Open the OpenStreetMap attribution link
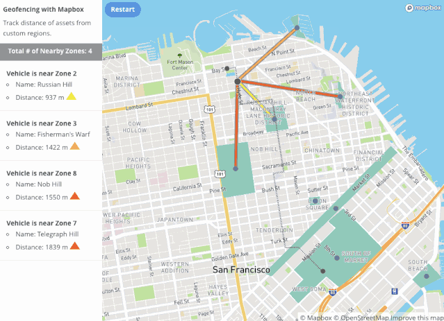Image resolution: width=444 pixels, height=321 pixels. click(x=361, y=318)
